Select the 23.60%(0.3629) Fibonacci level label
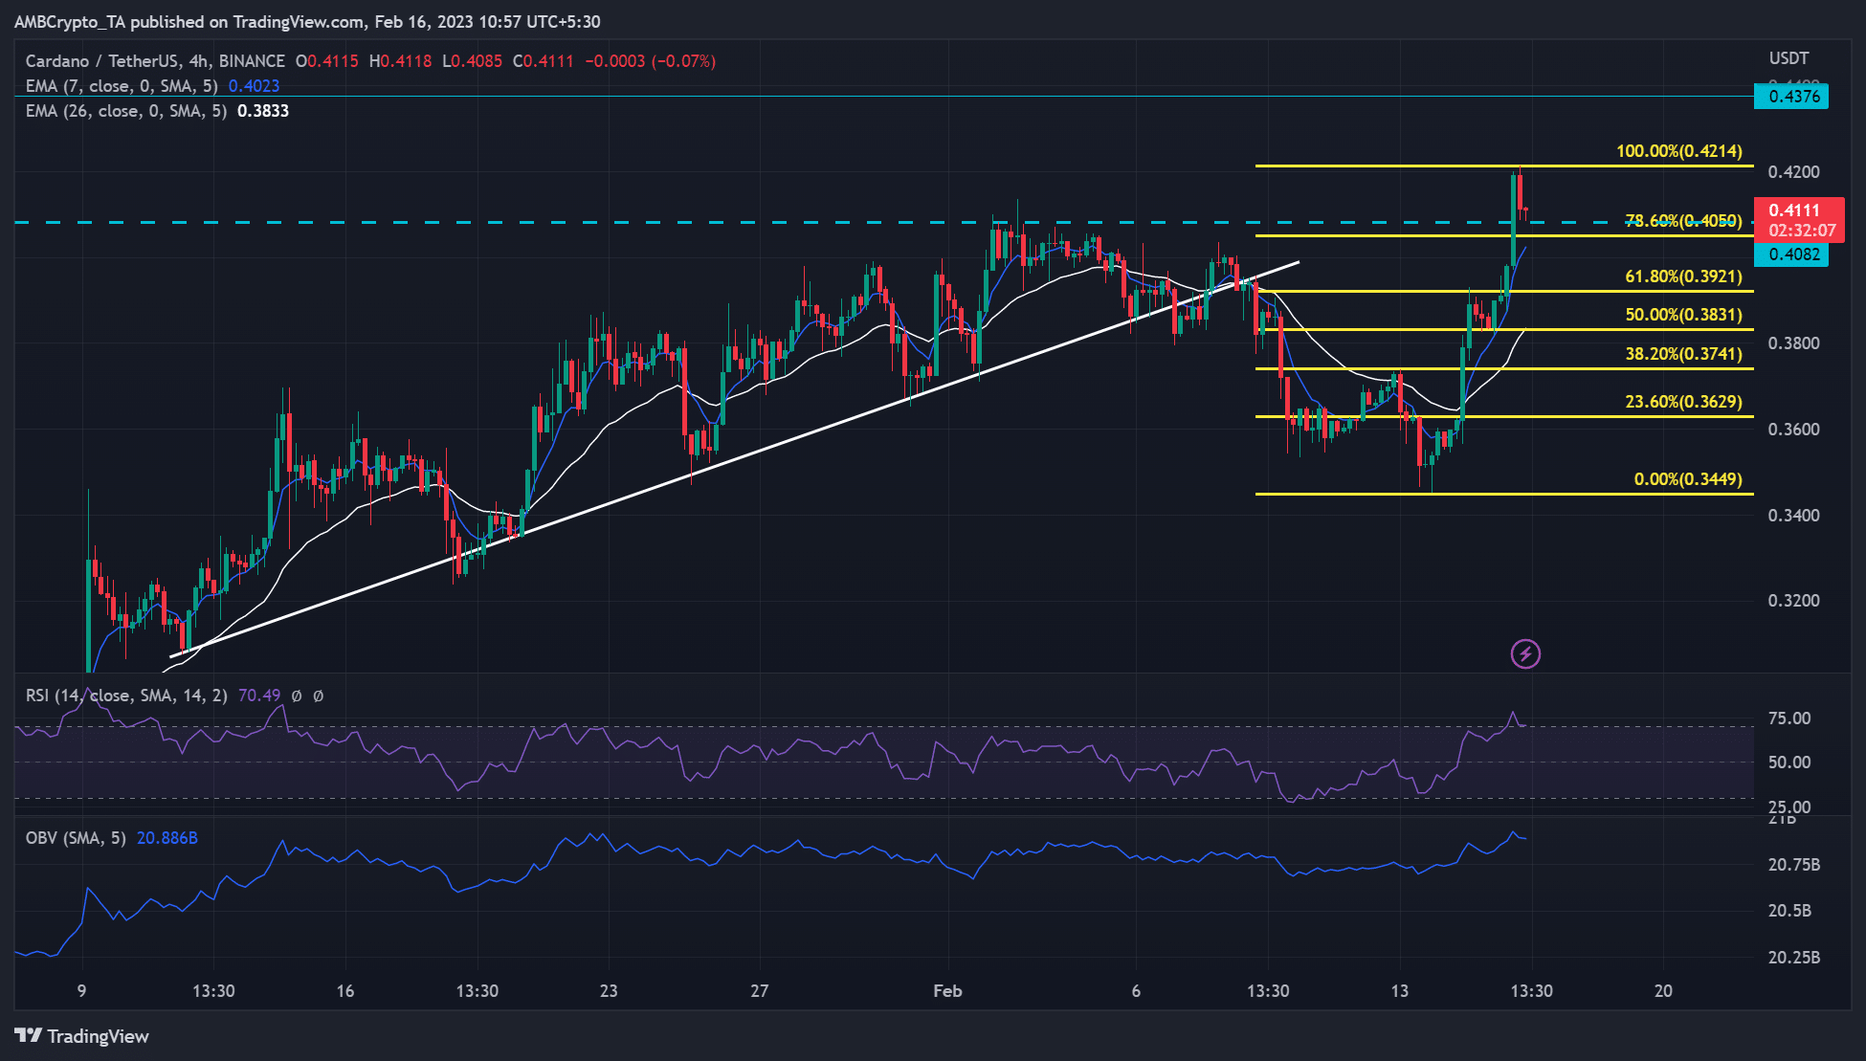Viewport: 1866px width, 1061px height. [1683, 402]
